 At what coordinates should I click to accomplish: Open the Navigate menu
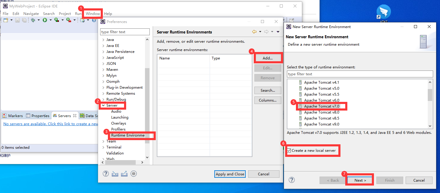pyautogui.click(x=31, y=13)
